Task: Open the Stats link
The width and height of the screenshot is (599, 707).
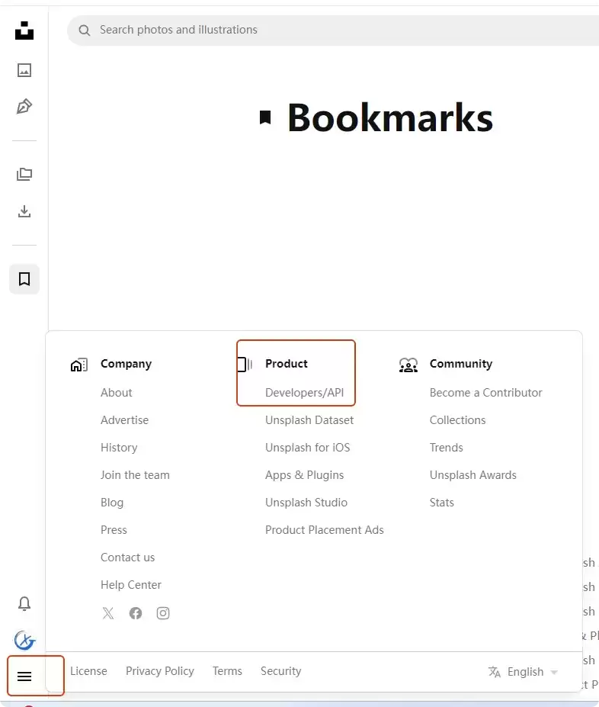Action: (442, 503)
